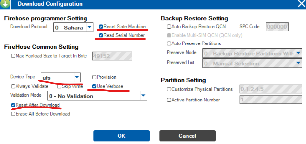Disable the Use Verbose checkbox
The height and width of the screenshot is (144, 306).
tap(94, 86)
